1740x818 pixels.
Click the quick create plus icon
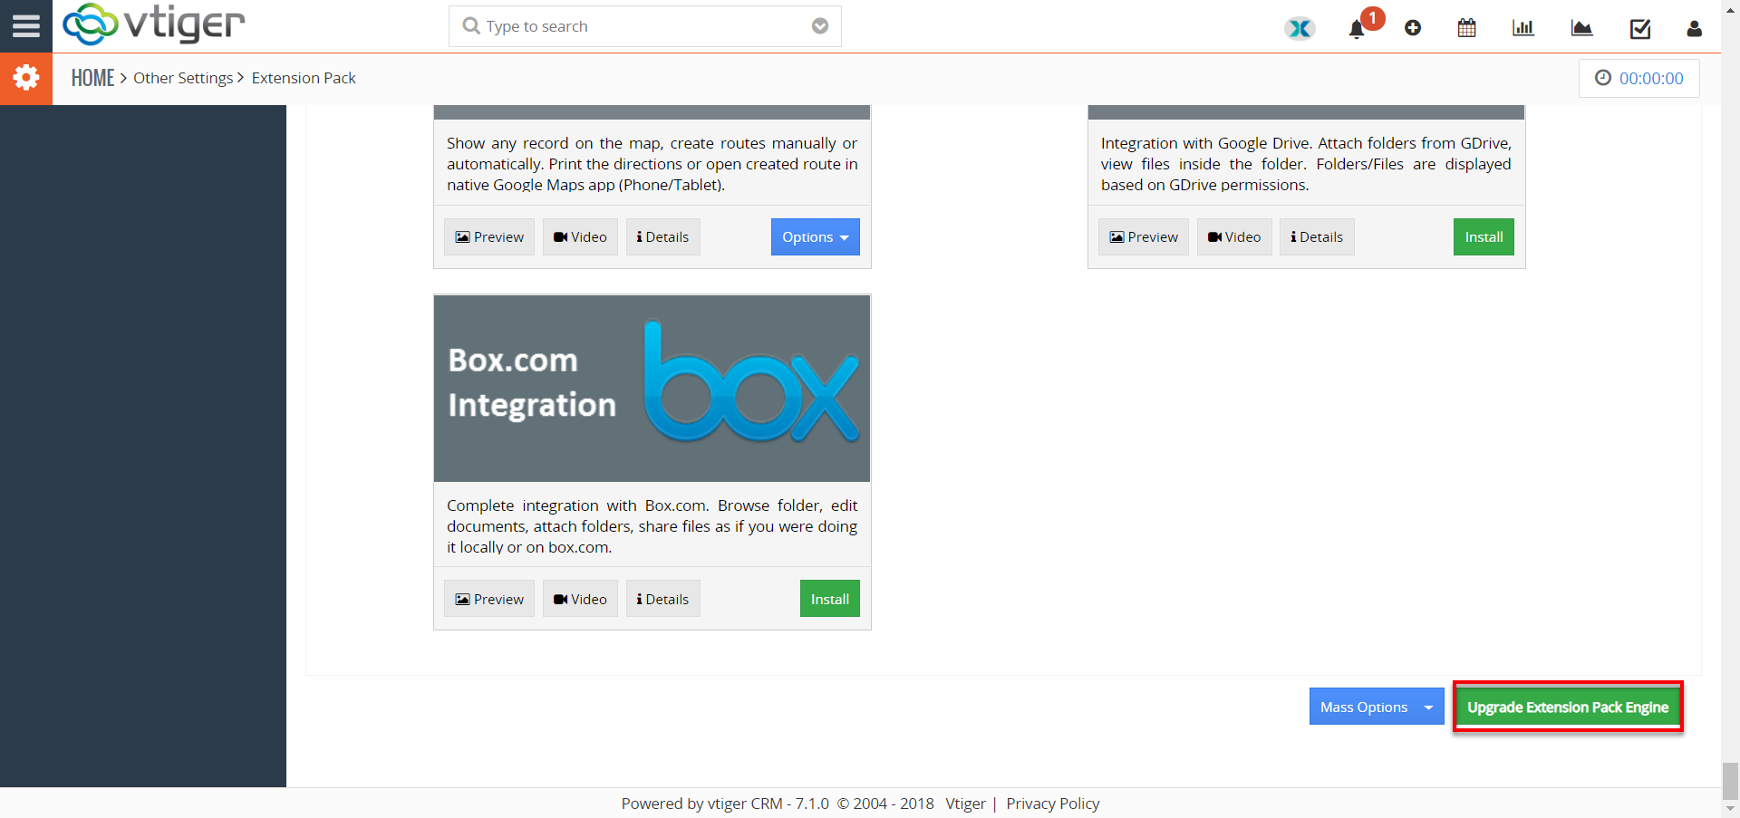click(1413, 28)
